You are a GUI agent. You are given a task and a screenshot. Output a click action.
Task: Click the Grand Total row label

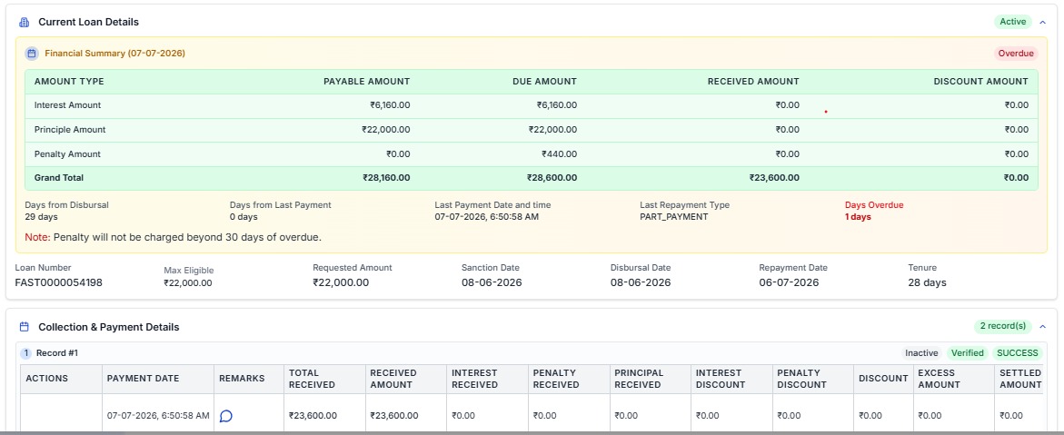59,178
